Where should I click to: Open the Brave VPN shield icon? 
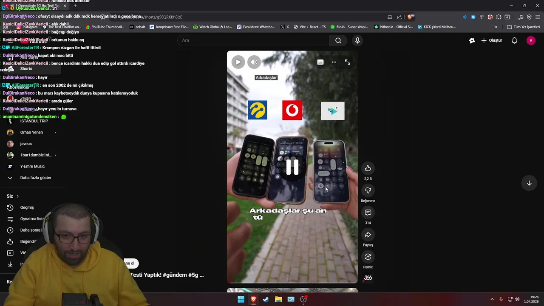(529, 17)
